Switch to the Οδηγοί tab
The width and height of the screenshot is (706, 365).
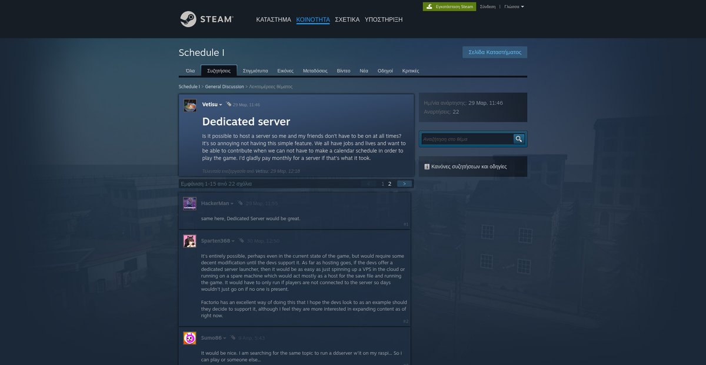pyautogui.click(x=385, y=71)
